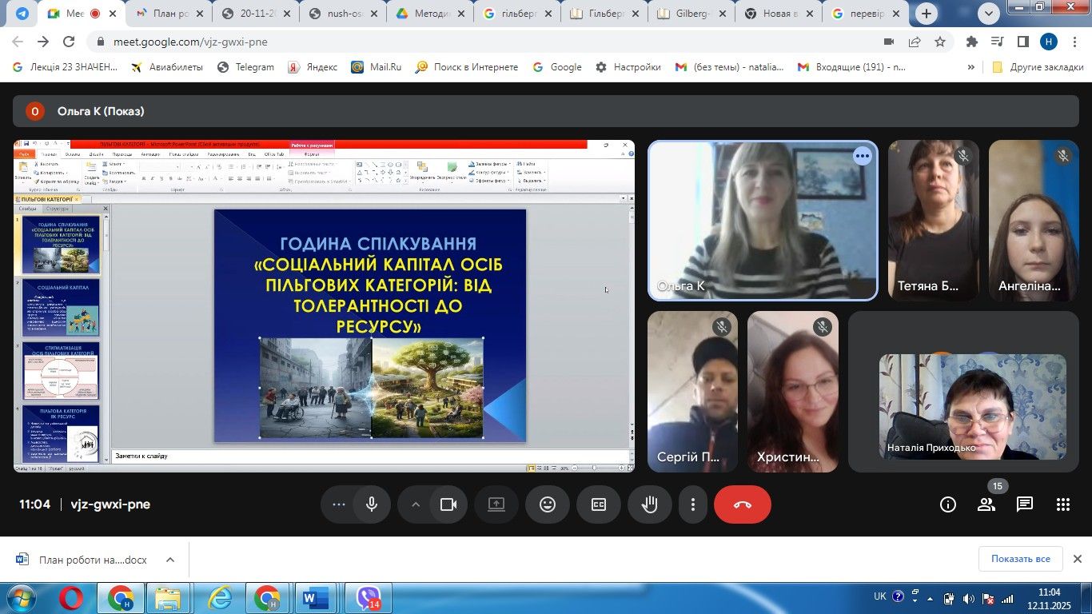Open the activities grid icon
This screenshot has width=1092, height=614.
[x=1062, y=504]
